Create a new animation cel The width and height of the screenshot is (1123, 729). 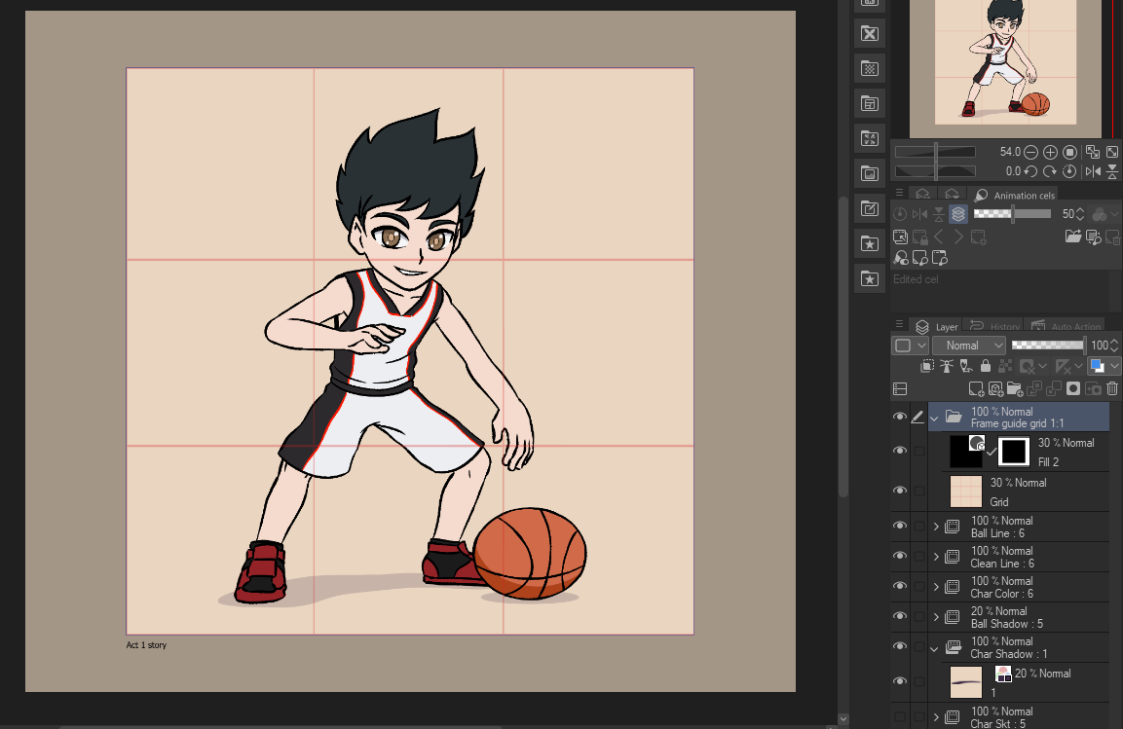[980, 237]
